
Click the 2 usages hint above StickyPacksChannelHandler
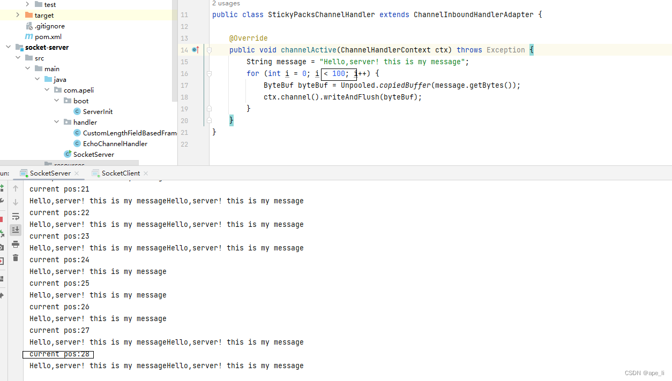[x=226, y=4]
